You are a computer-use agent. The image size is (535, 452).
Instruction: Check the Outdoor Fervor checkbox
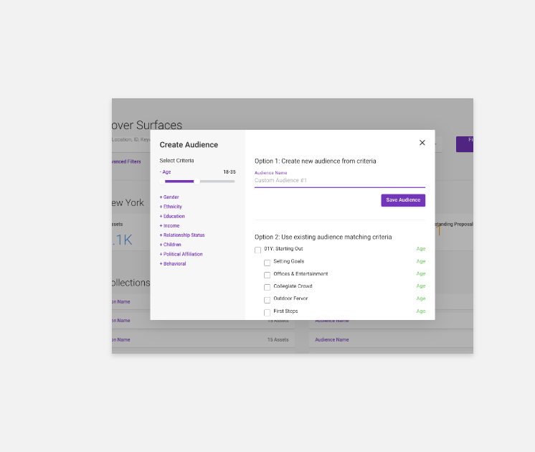pos(267,300)
